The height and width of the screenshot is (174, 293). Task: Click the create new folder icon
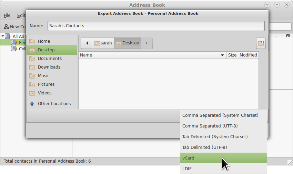[x=261, y=43]
